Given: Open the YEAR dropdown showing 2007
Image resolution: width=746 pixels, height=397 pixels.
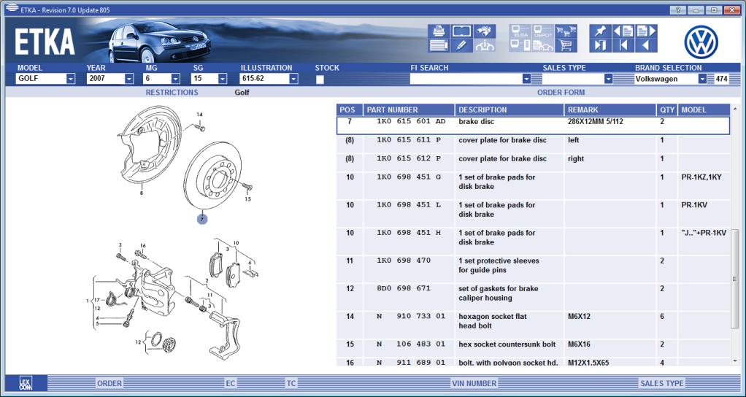Looking at the screenshot, I should click(129, 78).
